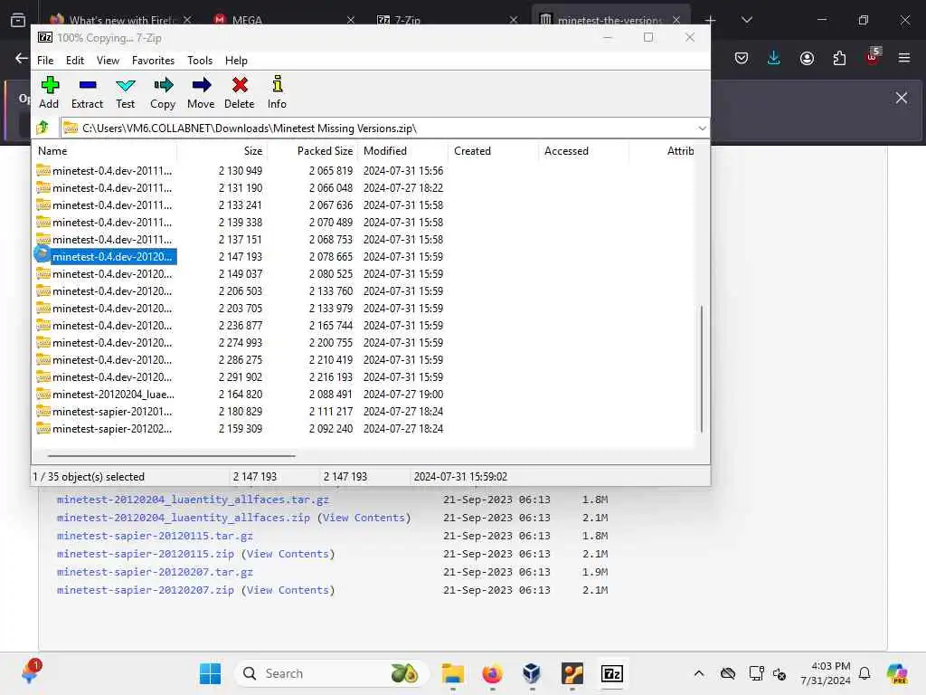This screenshot has height=695, width=926.
Task: Open Firefox View icon at tab bar start
Action: click(x=18, y=20)
